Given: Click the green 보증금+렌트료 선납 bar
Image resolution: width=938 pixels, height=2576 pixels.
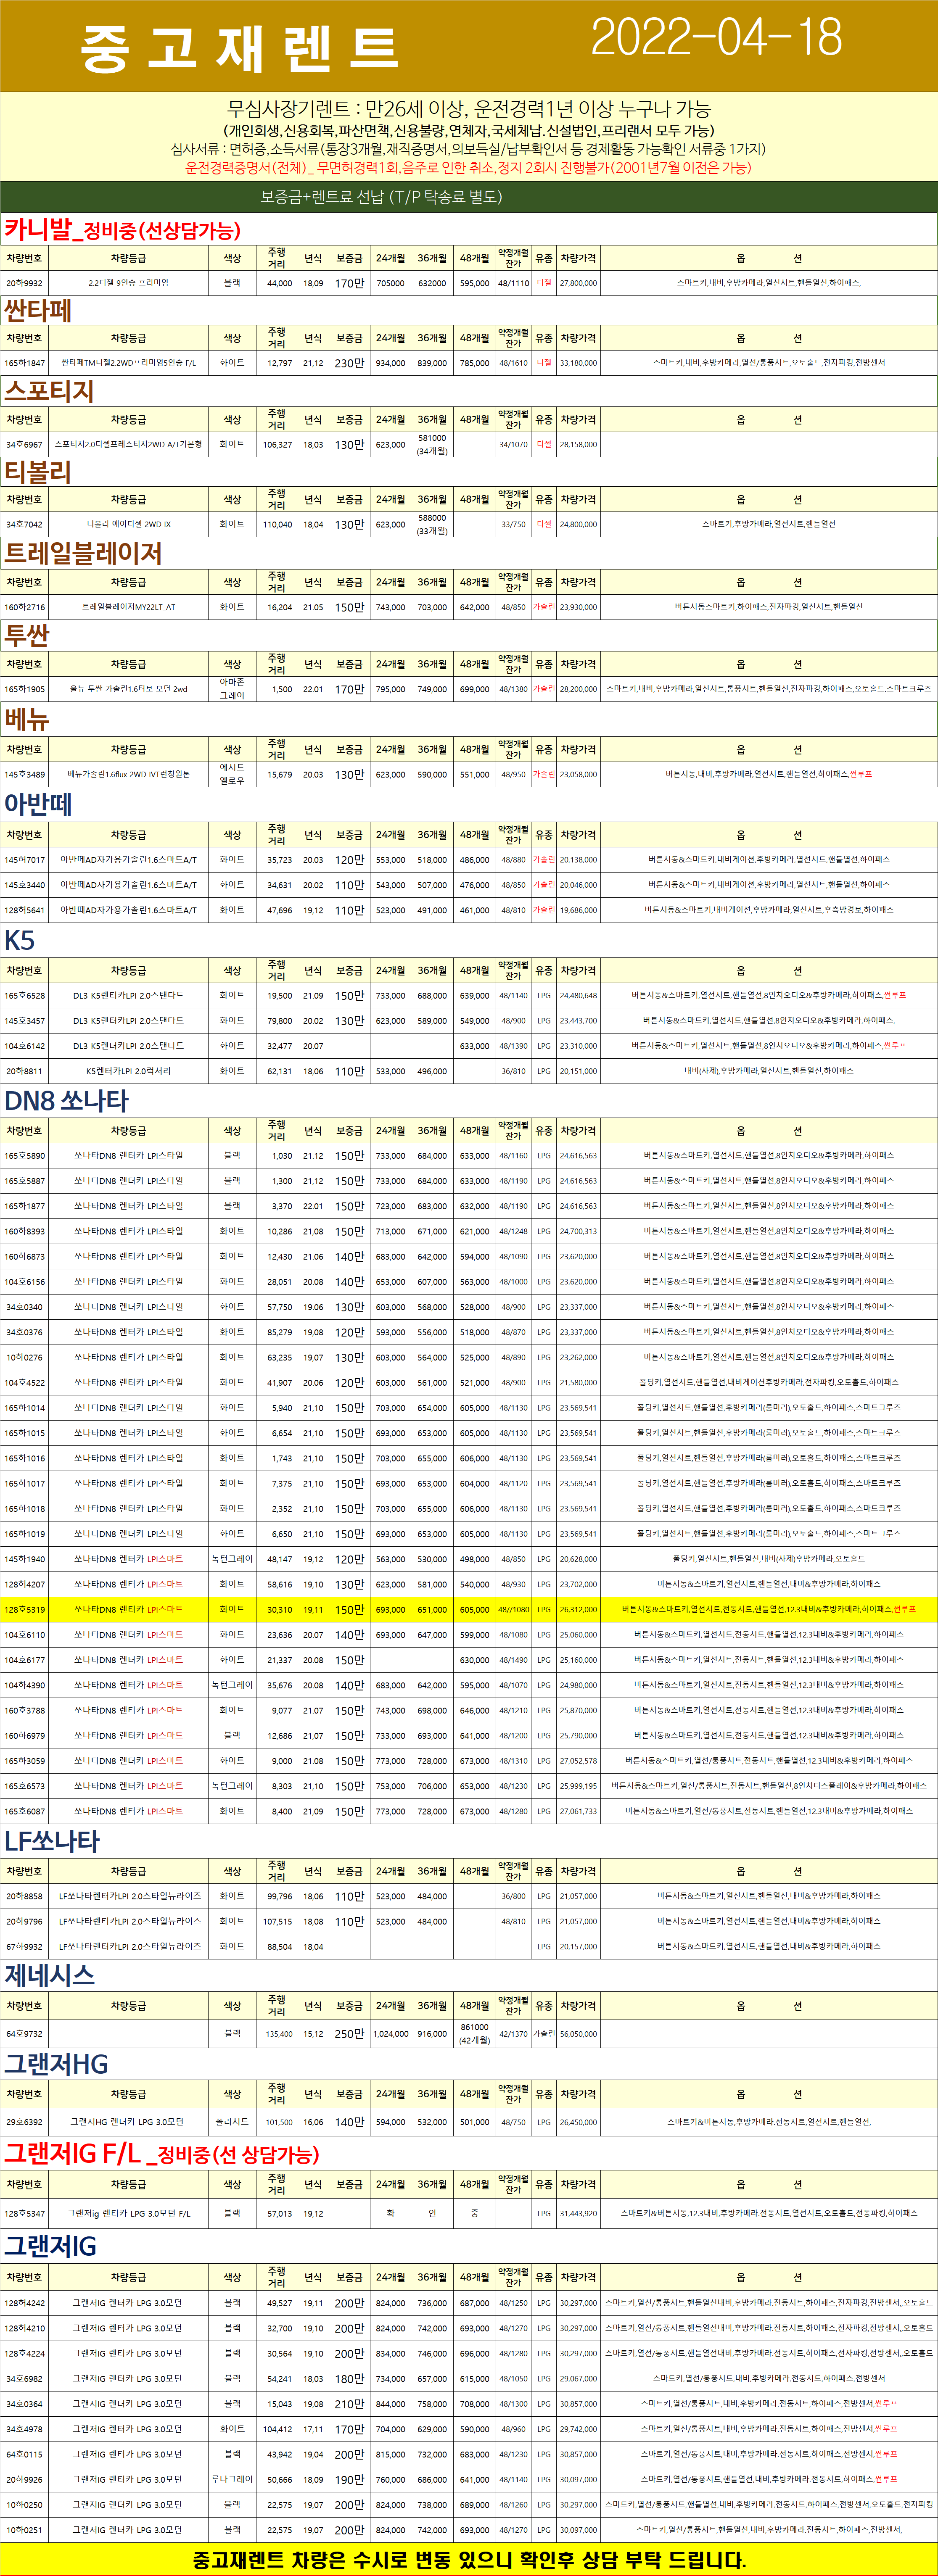Looking at the screenshot, I should (x=381, y=197).
